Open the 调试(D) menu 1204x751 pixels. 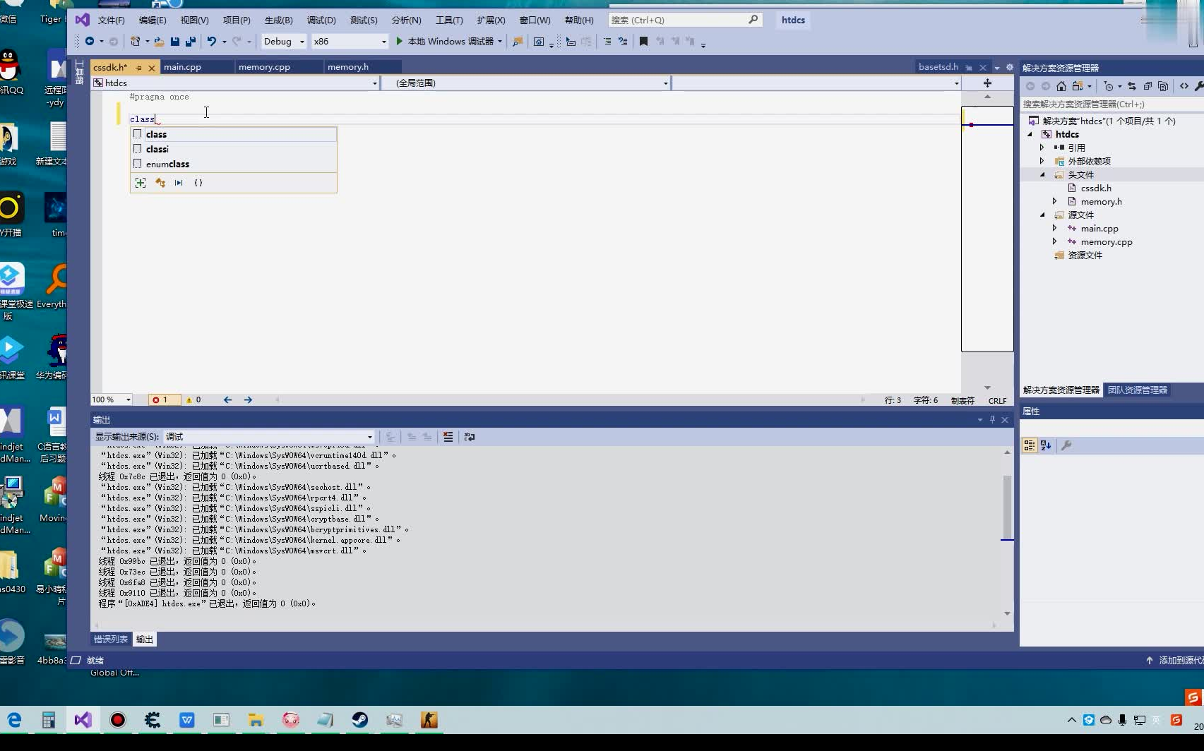click(321, 20)
